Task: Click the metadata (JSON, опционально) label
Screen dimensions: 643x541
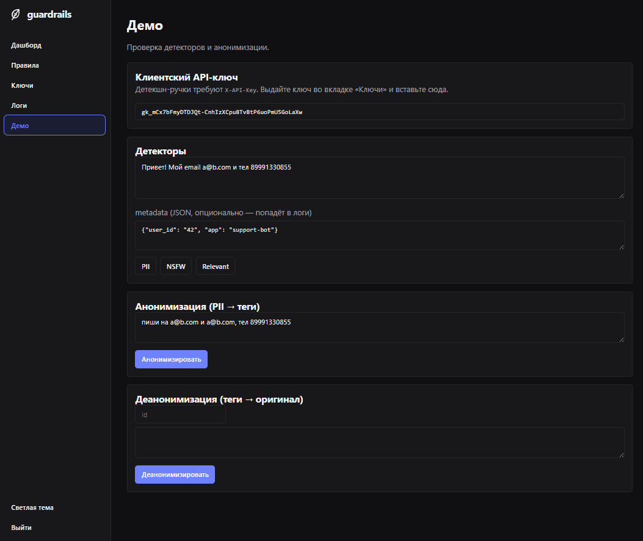Action: coord(223,212)
